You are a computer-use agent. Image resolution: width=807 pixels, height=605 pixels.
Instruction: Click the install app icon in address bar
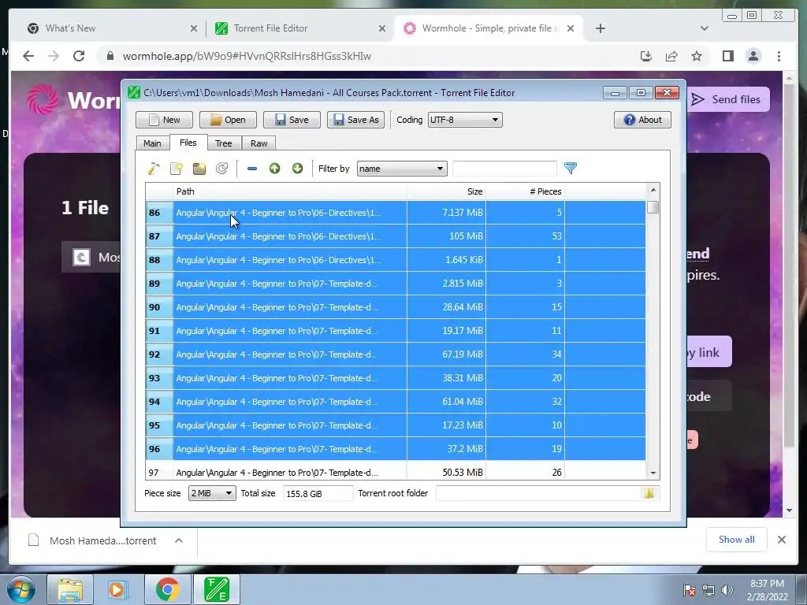click(x=646, y=56)
